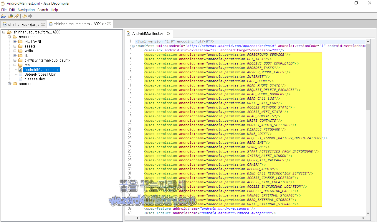Close the shinhan-dex2jar.jar tab via its X
The width and height of the screenshot is (377, 222).
(43, 24)
